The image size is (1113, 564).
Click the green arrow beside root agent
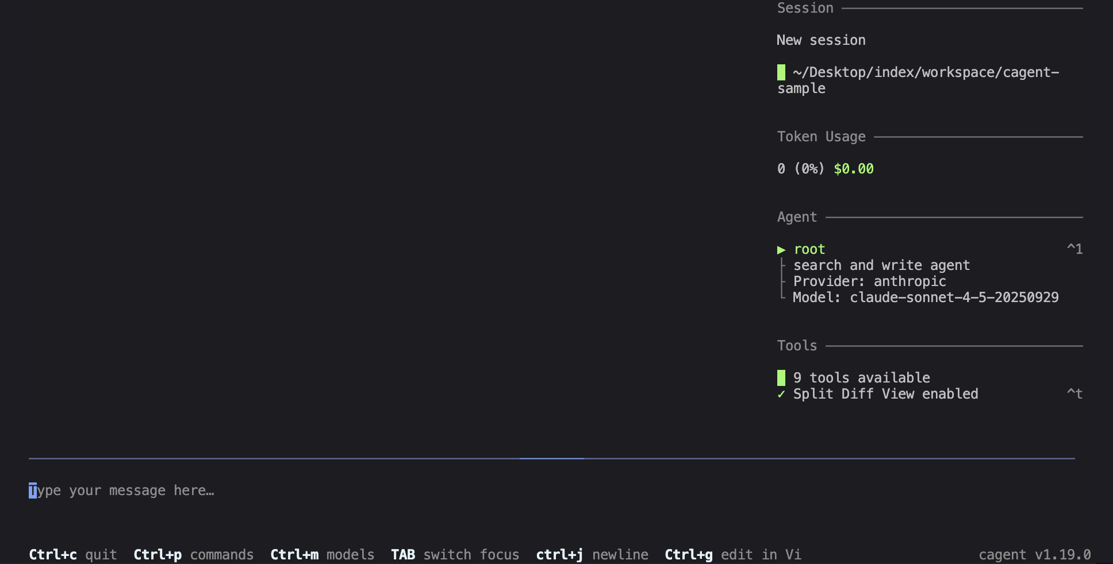click(x=781, y=250)
